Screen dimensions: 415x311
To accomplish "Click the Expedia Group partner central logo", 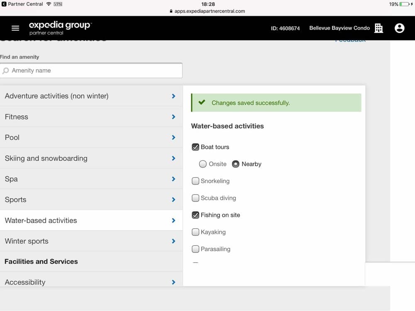I will [x=60, y=28].
